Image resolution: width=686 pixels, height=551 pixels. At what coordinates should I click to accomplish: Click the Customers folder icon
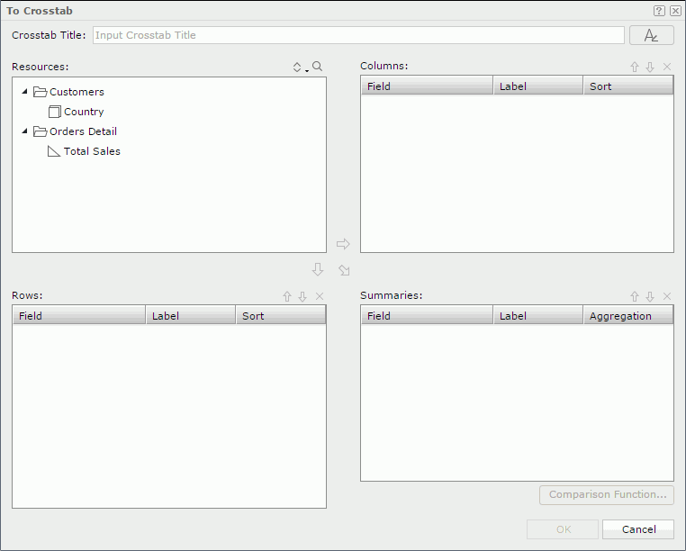click(x=41, y=92)
